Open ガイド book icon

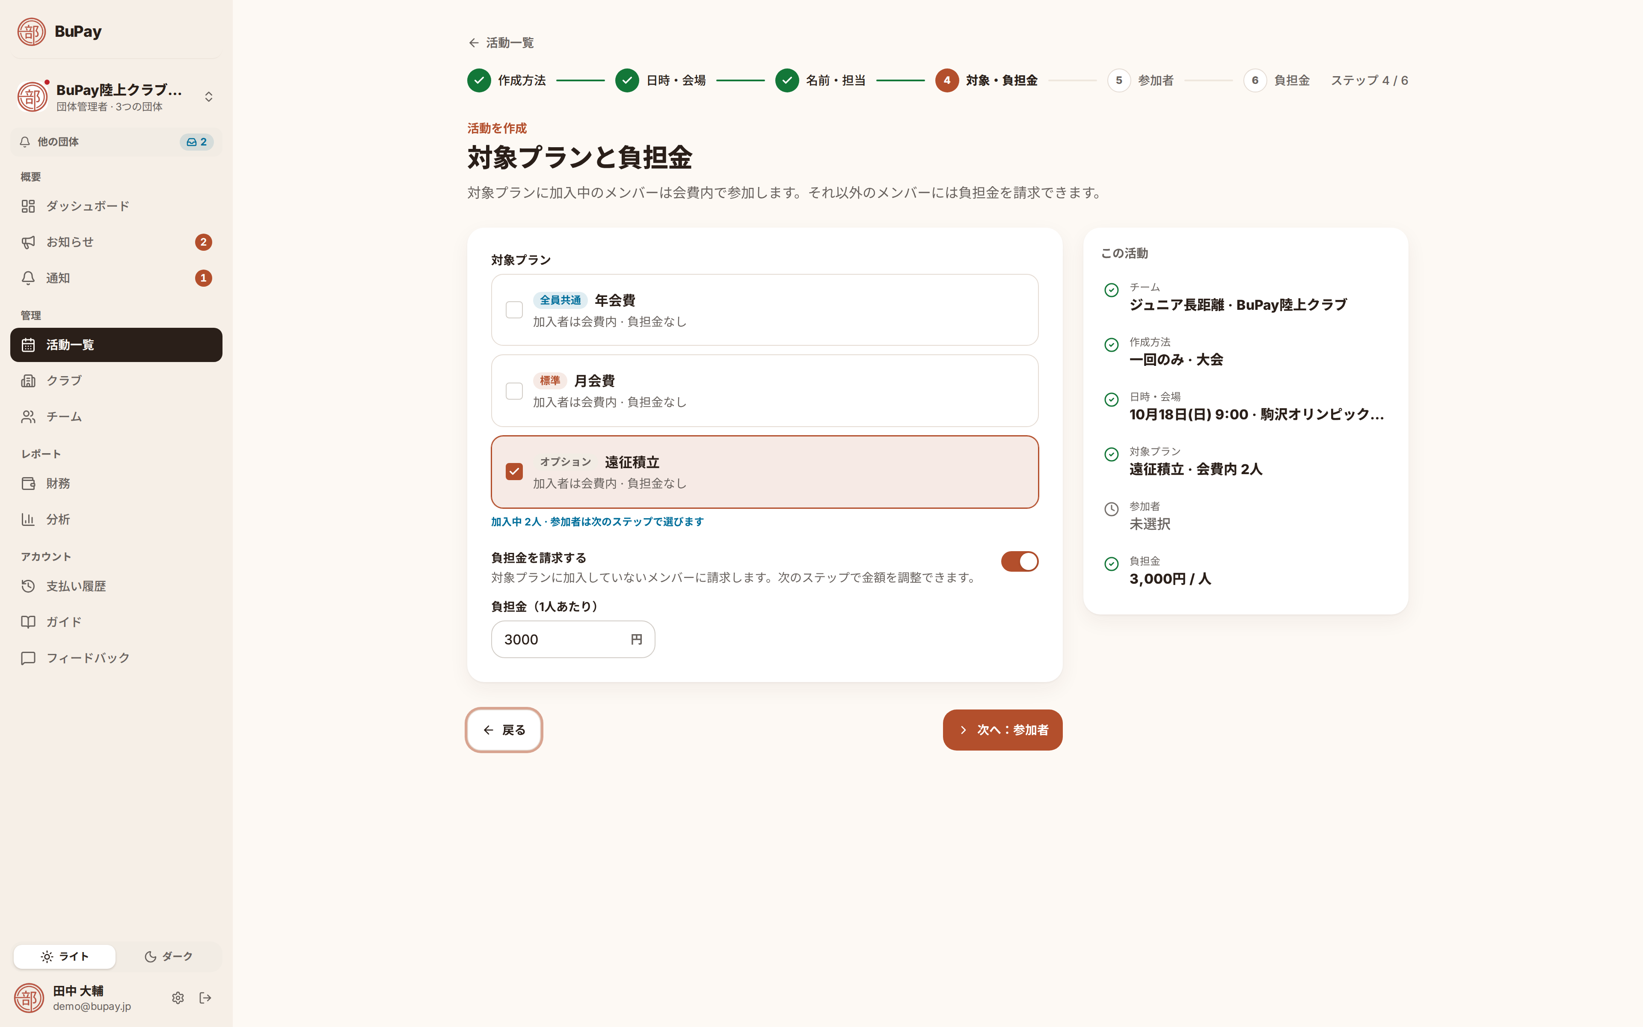click(28, 622)
